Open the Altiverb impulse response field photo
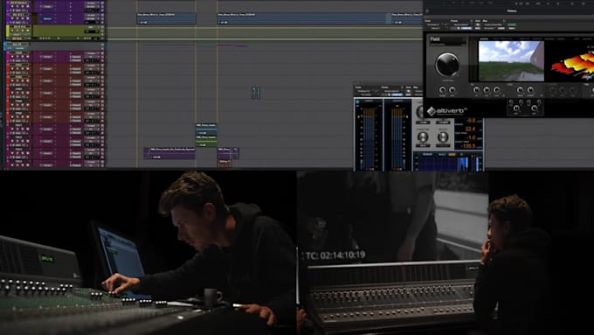594x335 pixels. 511,60
